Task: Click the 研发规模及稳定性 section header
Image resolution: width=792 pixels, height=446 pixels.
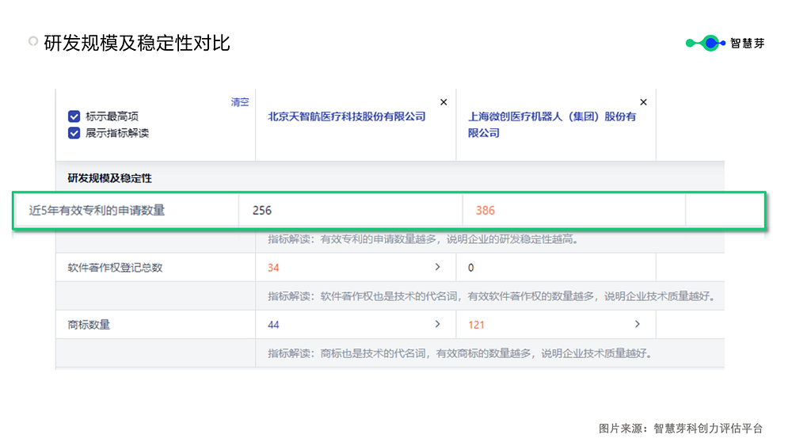Action: 109,178
